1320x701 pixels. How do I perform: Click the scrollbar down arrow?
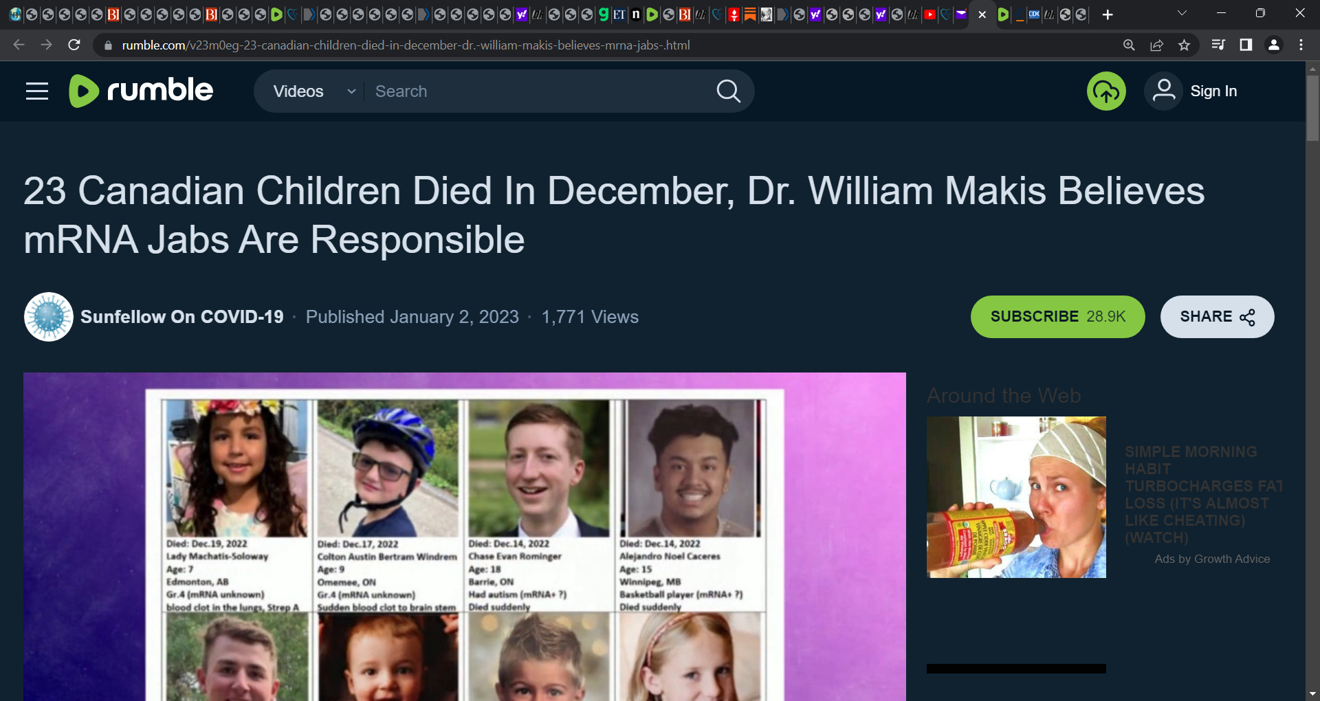1312,694
